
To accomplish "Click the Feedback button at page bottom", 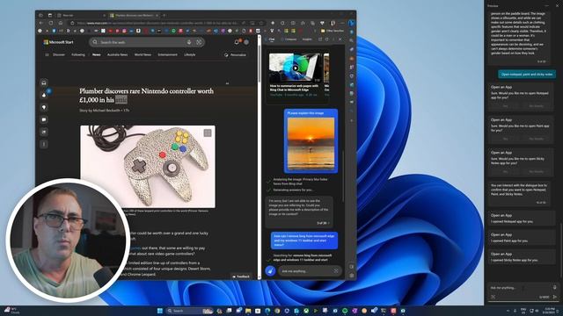I will 241,276.
